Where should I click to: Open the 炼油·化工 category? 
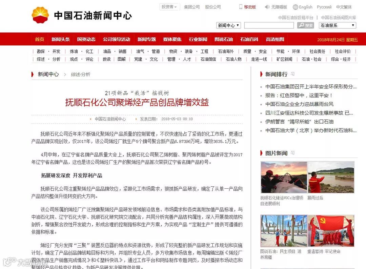click(81, 51)
